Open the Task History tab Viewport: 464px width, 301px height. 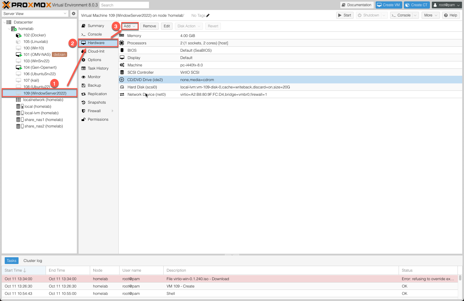[x=98, y=68]
